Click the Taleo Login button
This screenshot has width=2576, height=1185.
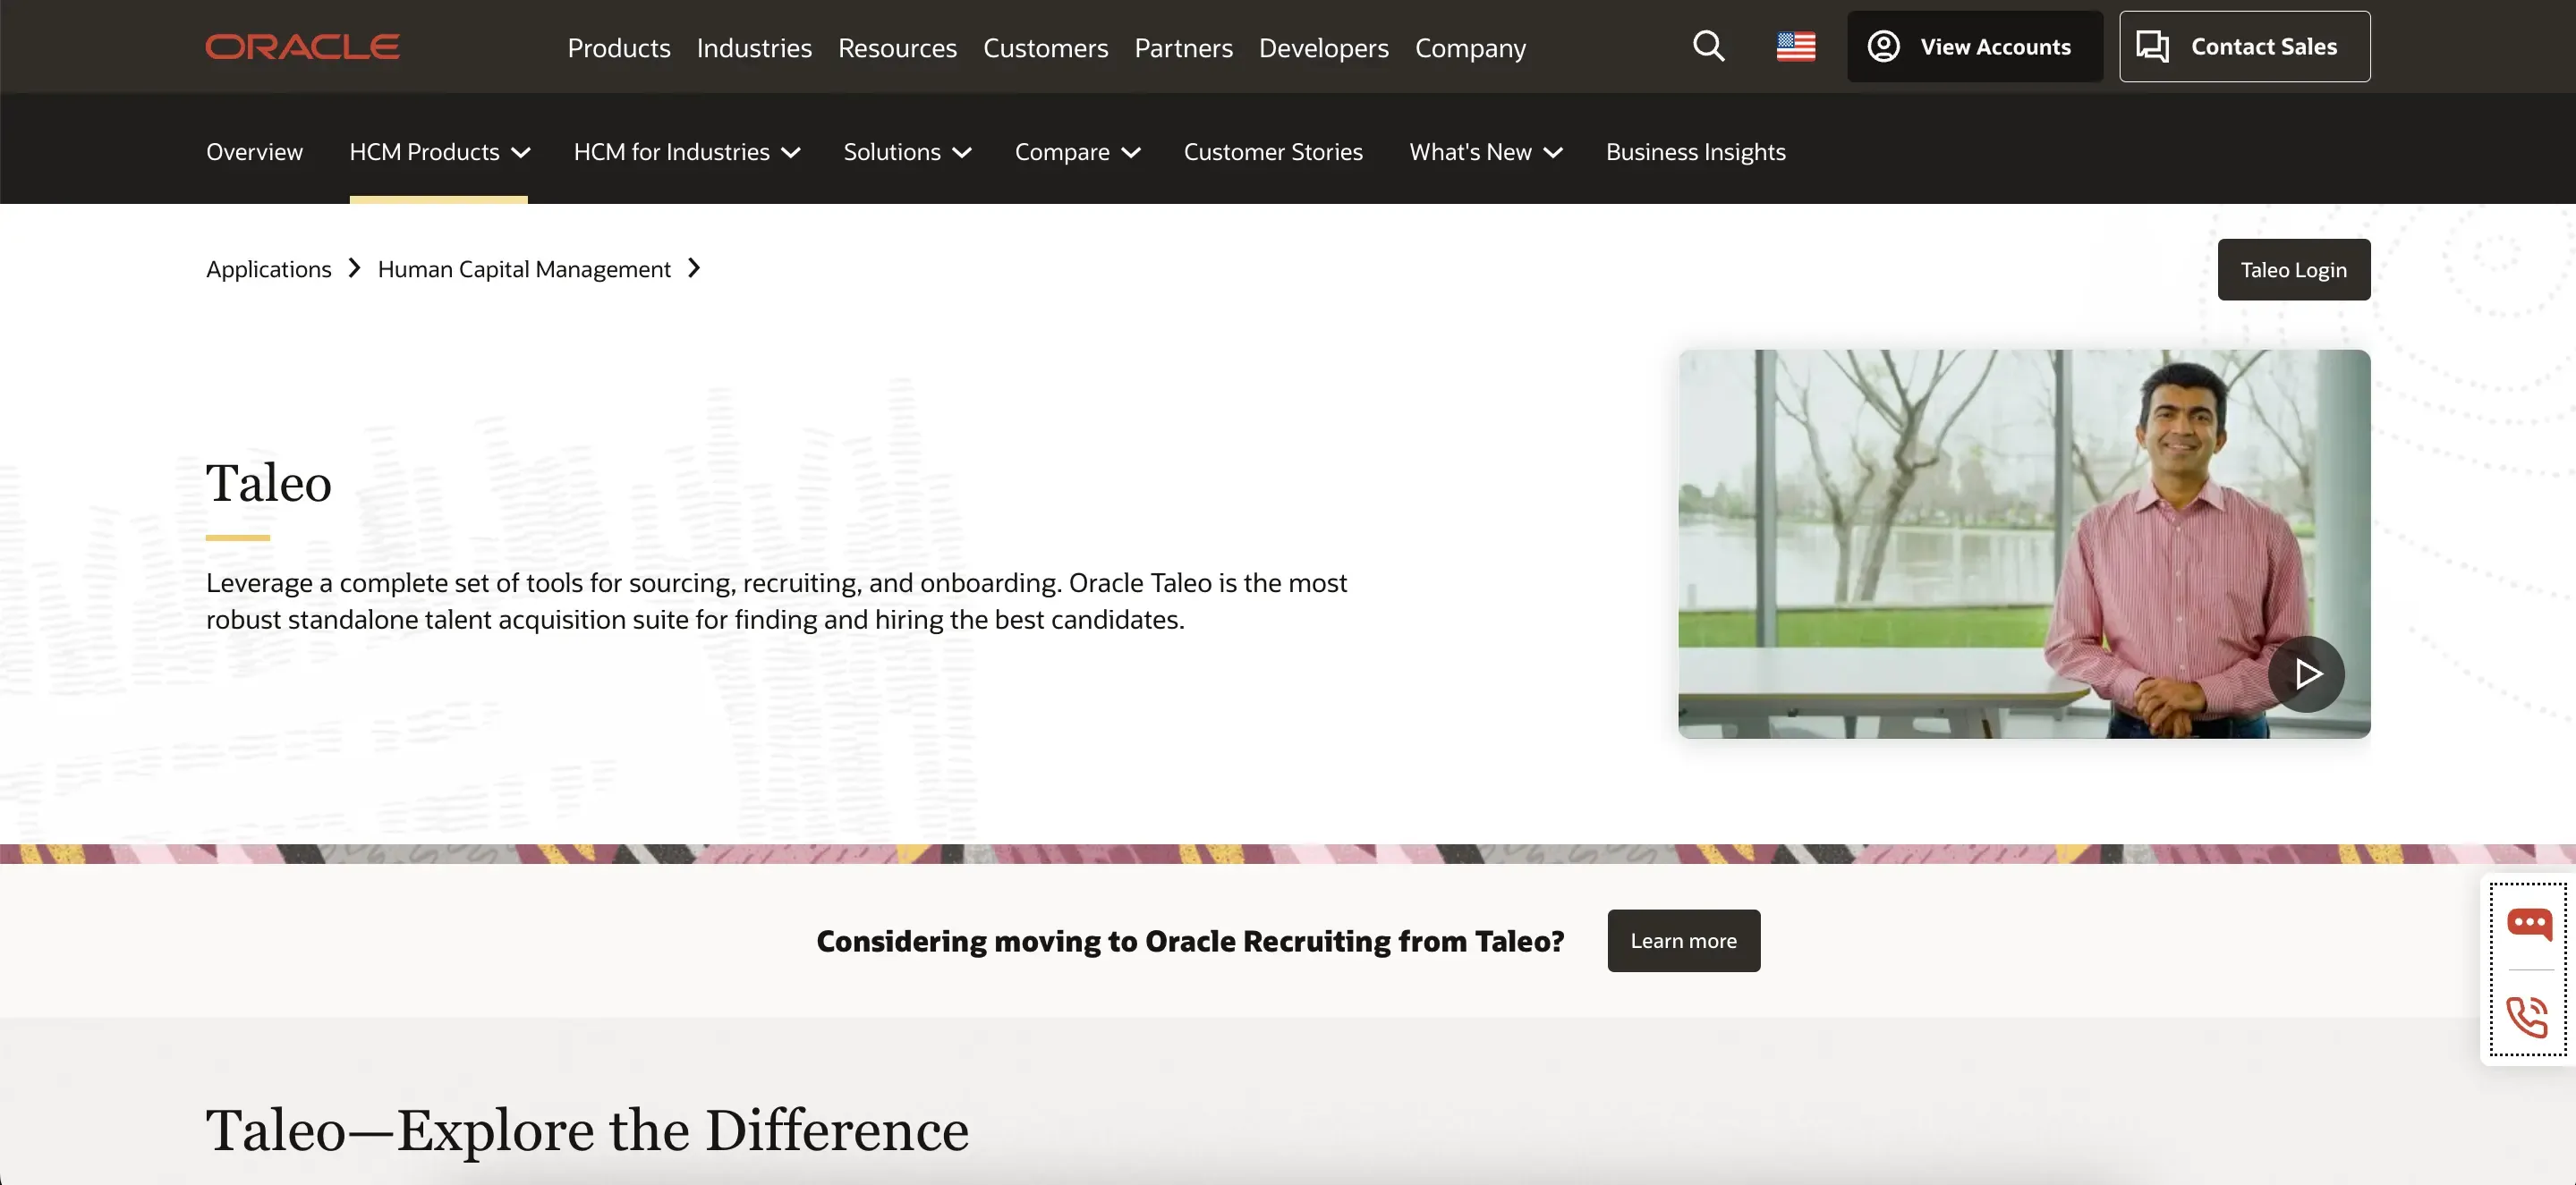(x=2293, y=269)
